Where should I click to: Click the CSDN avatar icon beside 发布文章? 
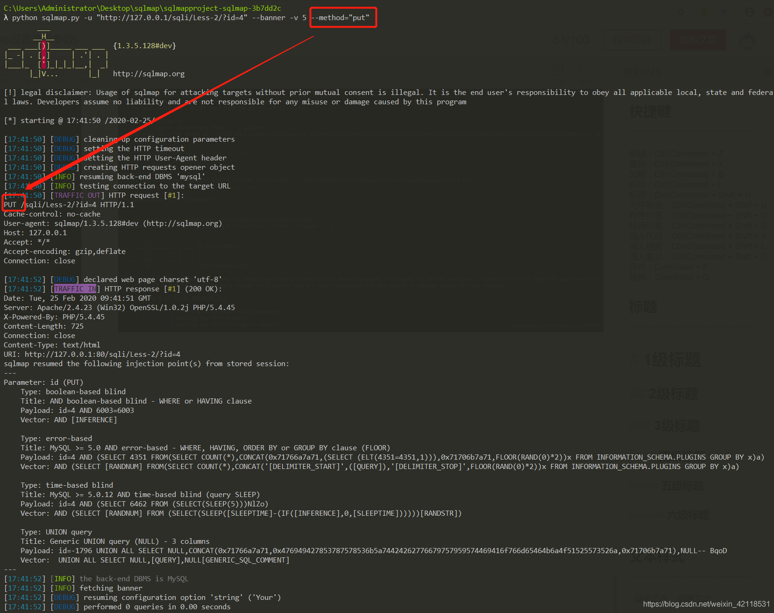[x=748, y=41]
